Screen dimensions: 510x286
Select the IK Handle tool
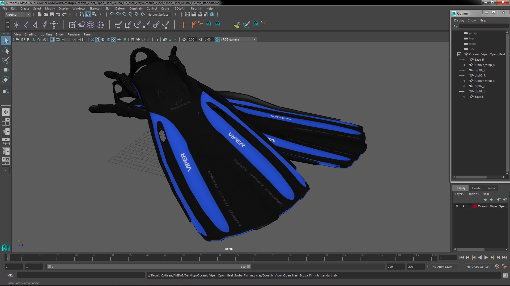(x=35, y=25)
